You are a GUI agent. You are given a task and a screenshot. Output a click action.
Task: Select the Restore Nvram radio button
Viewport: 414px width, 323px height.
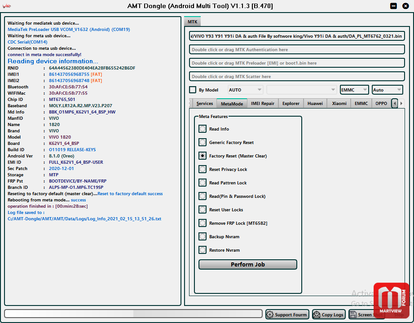pyautogui.click(x=203, y=250)
